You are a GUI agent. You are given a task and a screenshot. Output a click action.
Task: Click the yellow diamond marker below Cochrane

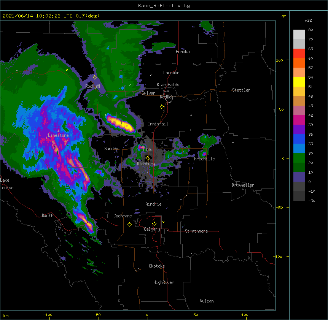(129, 224)
